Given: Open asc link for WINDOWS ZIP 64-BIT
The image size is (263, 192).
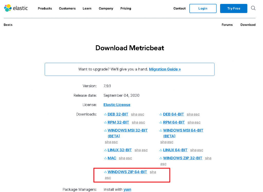Looking at the screenshot, I should click(x=108, y=178).
